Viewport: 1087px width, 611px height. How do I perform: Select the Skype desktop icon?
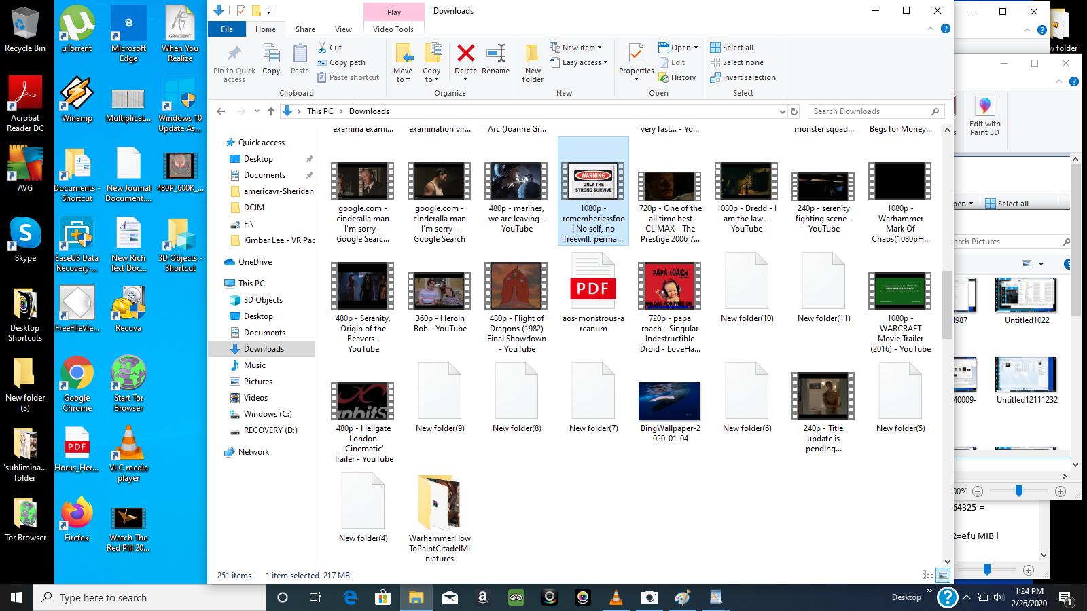[x=25, y=240]
